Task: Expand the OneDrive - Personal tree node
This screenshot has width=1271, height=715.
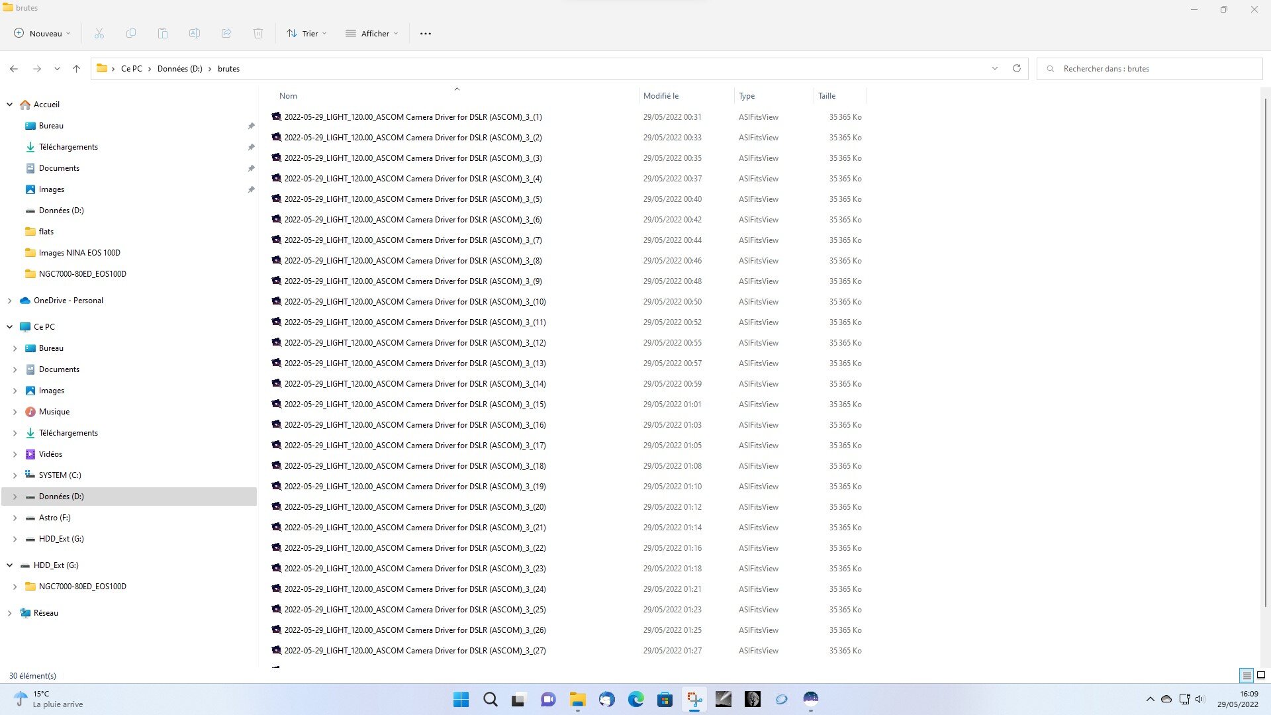Action: pos(9,301)
